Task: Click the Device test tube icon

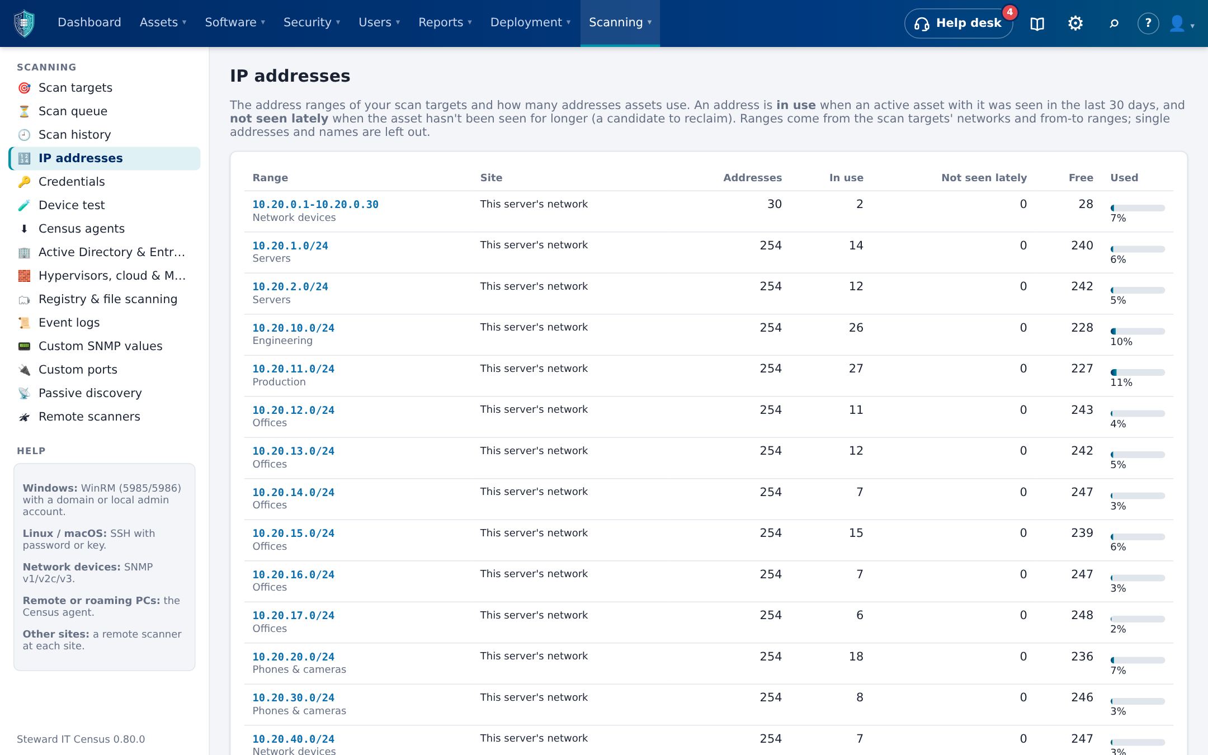Action: pyautogui.click(x=24, y=205)
